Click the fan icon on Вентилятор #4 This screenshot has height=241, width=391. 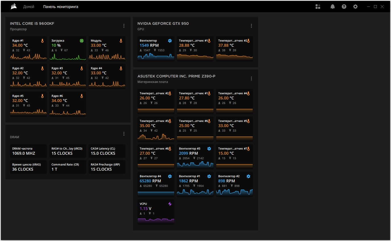tap(170, 176)
